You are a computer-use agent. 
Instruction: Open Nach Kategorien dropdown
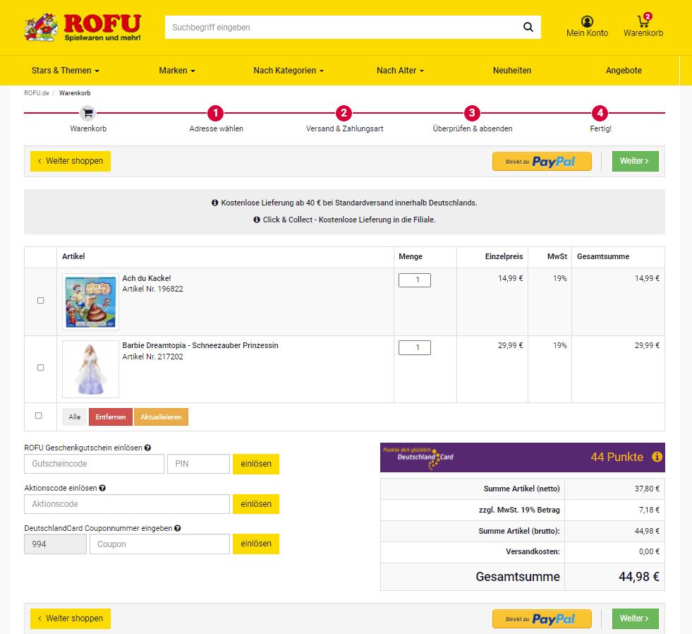pos(289,71)
